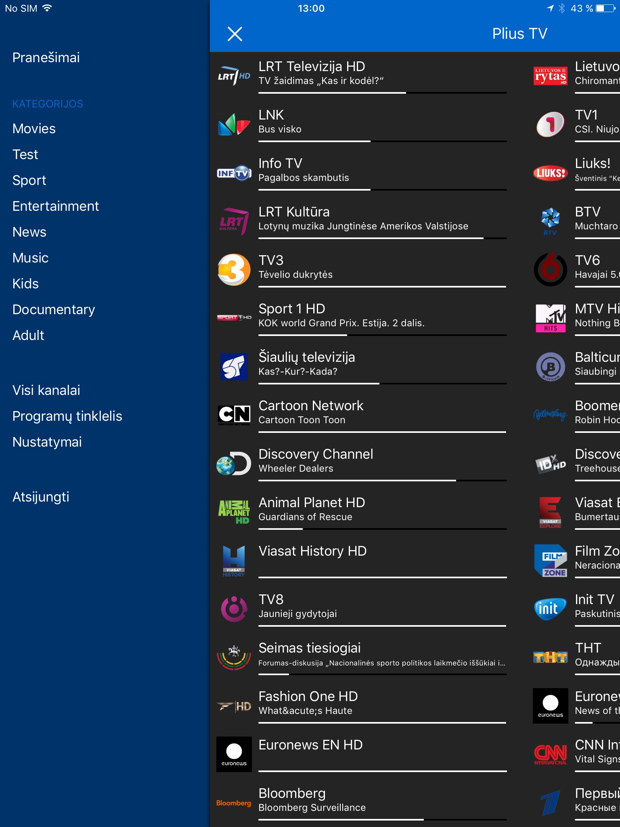Open program 'Cartoon Toon Toon'
Image resolution: width=620 pixels, height=827 pixels.
click(x=302, y=420)
